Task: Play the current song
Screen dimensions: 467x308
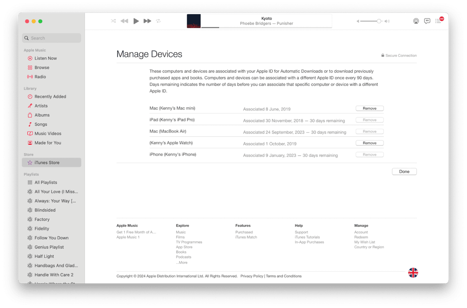Action: click(x=136, y=21)
